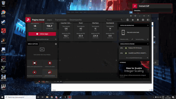Expand the Consultor de Upgrade panel
This screenshot has height=99, width=176.
tap(148, 44)
